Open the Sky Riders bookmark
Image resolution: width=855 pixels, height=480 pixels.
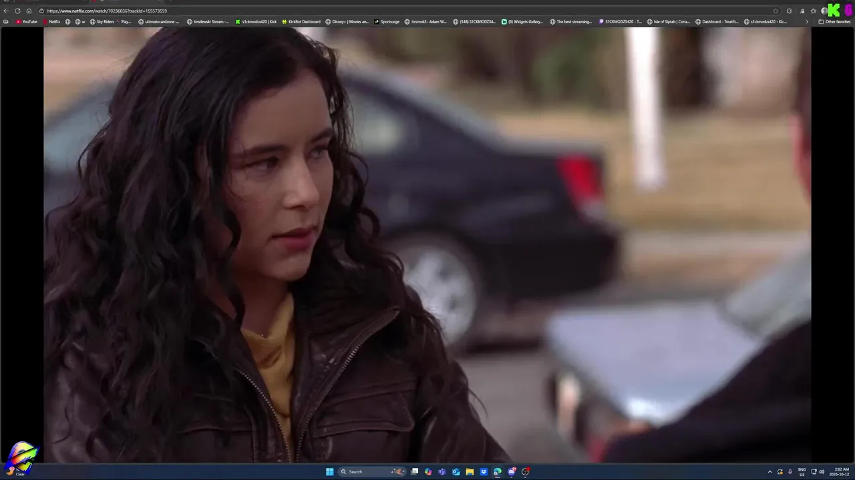coord(102,21)
